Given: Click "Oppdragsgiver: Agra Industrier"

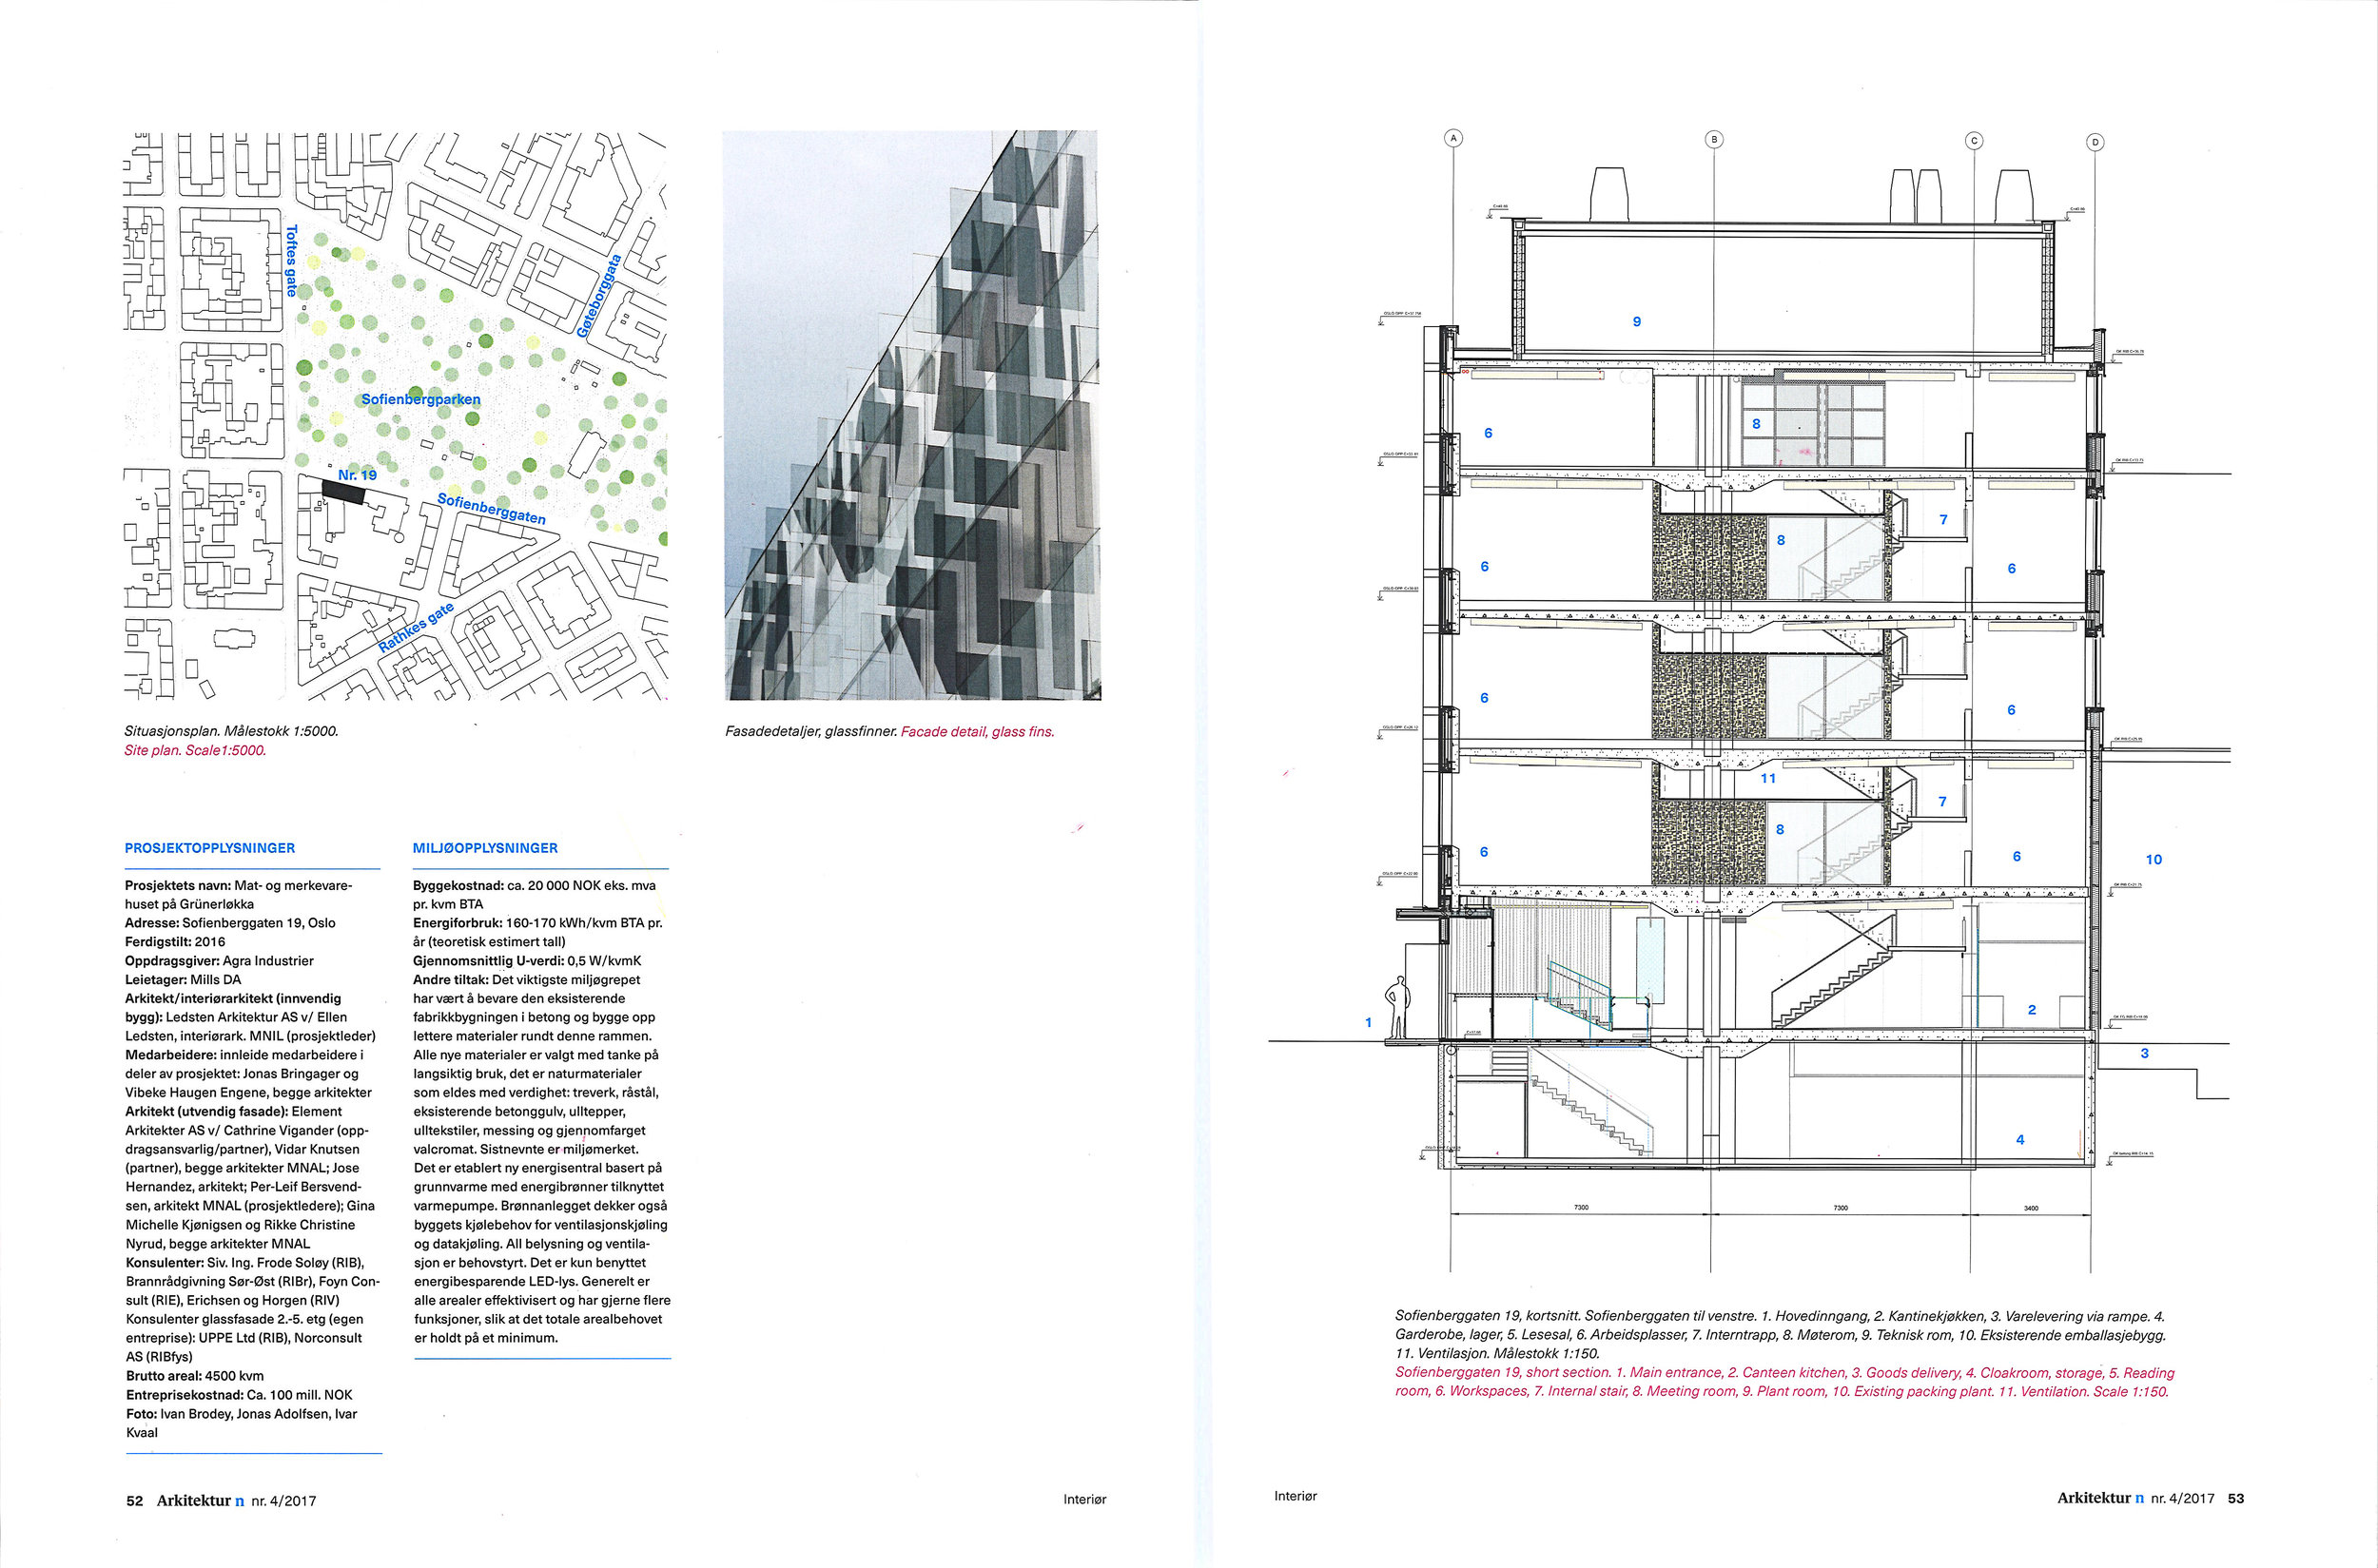Looking at the screenshot, I should (219, 961).
